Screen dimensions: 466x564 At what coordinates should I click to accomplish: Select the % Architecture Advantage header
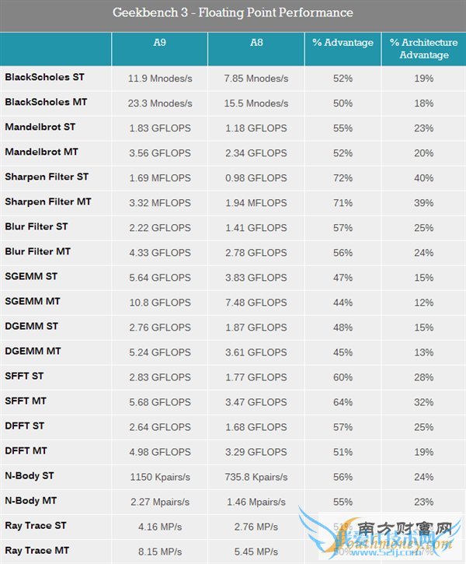pos(424,48)
